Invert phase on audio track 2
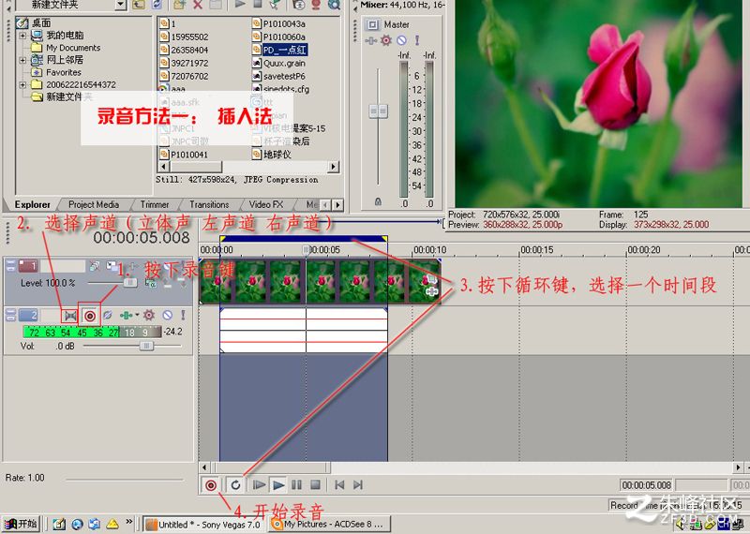The height and width of the screenshot is (534, 750). [x=108, y=316]
